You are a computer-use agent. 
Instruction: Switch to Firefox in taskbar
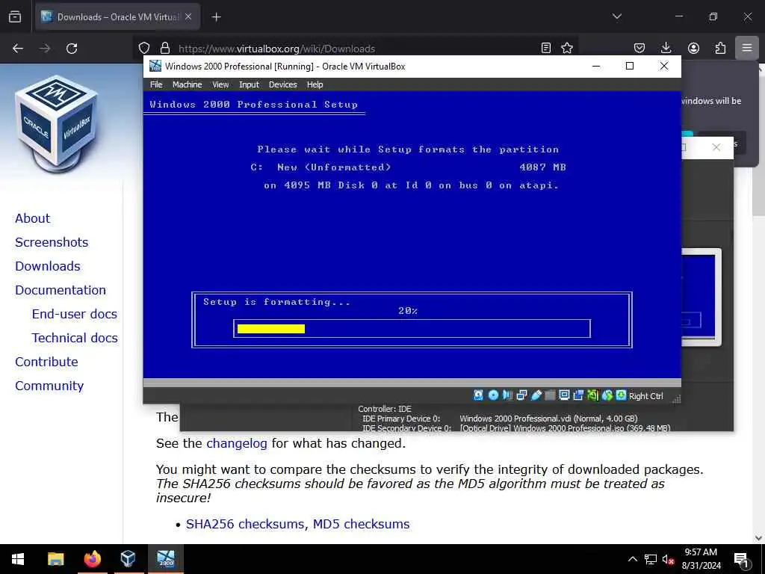(92, 559)
